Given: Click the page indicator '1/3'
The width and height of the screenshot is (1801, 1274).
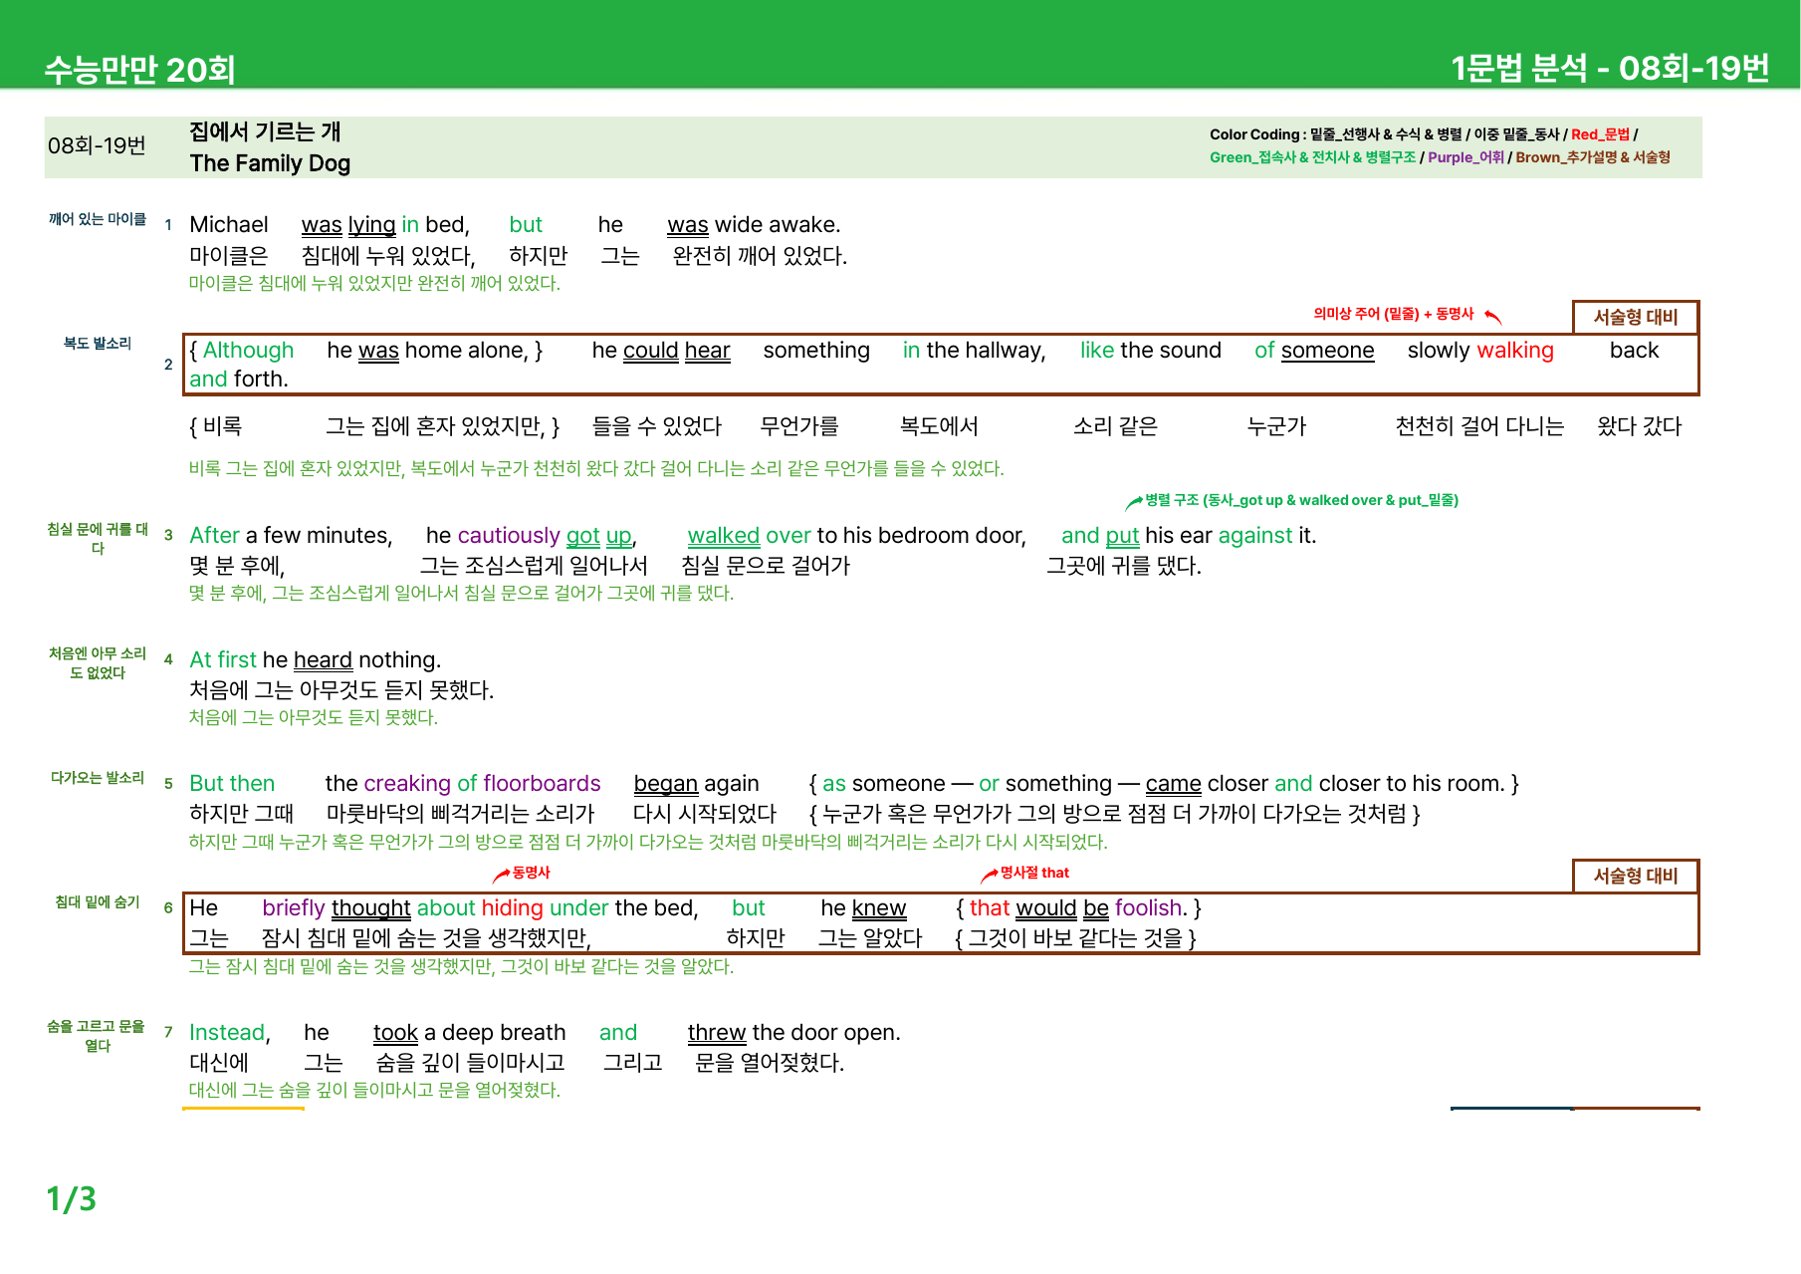Looking at the screenshot, I should [72, 1198].
